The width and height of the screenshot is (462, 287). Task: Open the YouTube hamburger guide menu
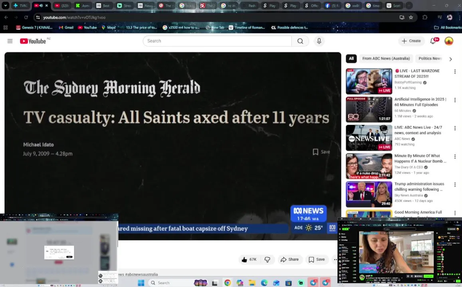[x=10, y=41]
